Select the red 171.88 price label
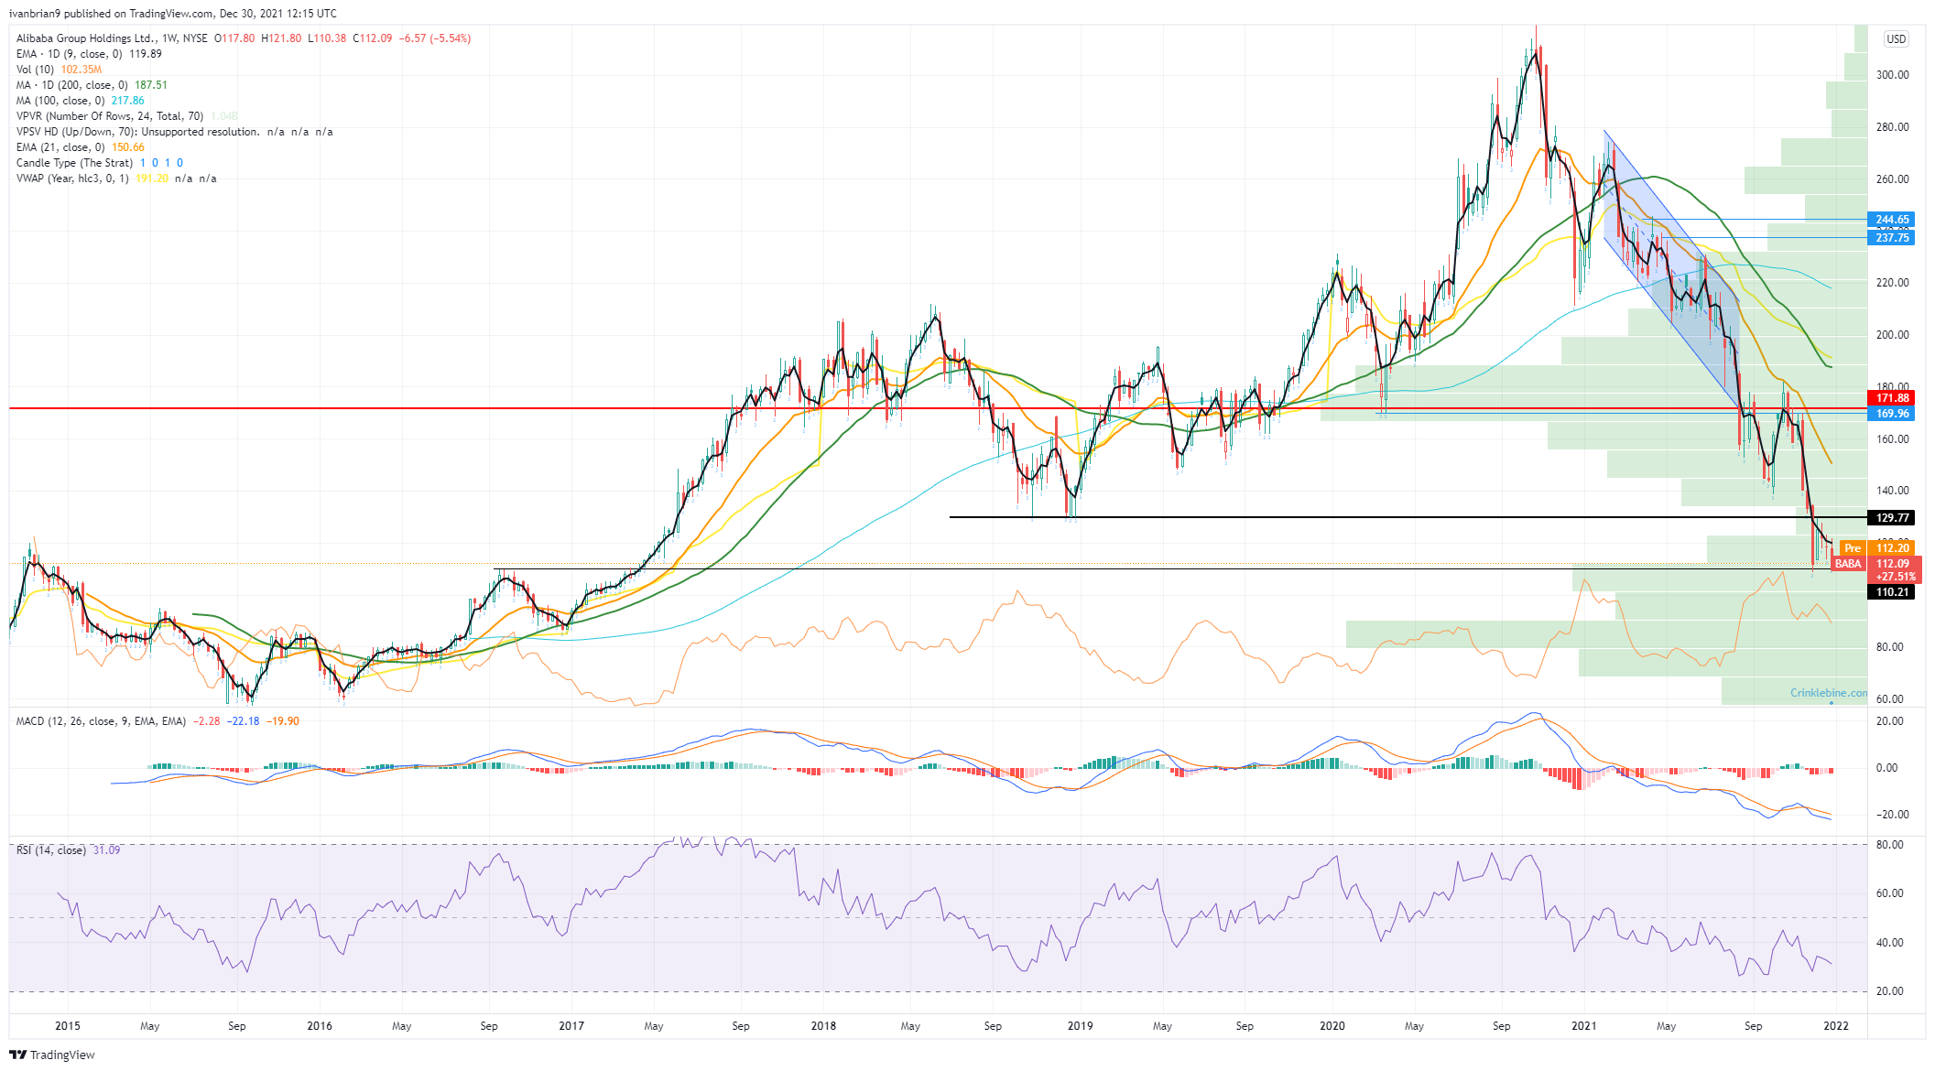 [x=1891, y=398]
